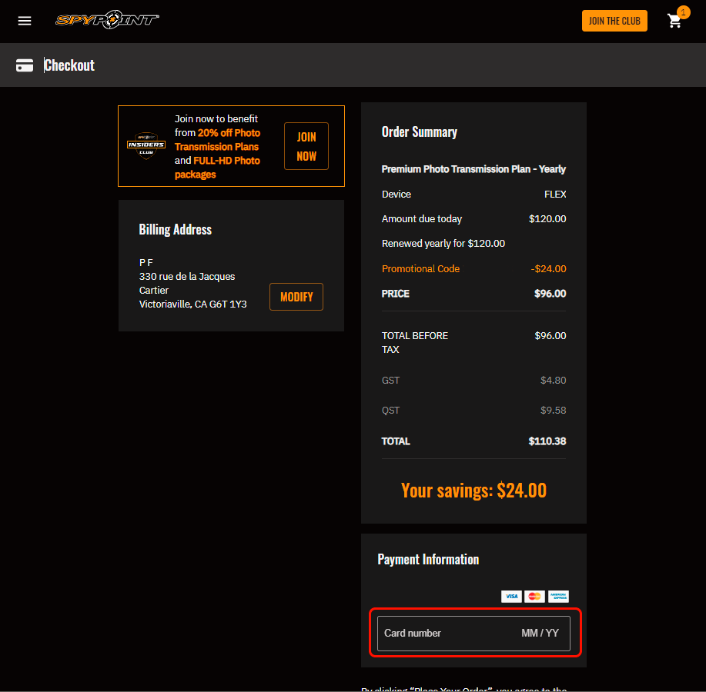Click the Amount due today $120.00 value
Screen dimensions: 706x692
coord(547,219)
